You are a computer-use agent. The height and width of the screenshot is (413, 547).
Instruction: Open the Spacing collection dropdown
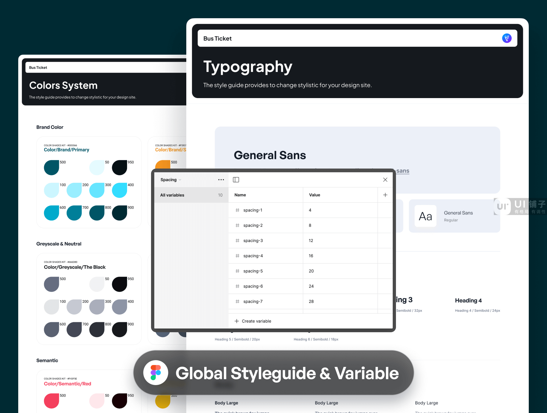point(171,180)
